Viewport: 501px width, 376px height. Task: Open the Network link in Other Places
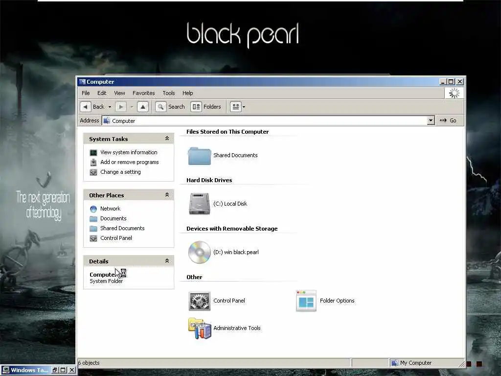click(x=110, y=209)
